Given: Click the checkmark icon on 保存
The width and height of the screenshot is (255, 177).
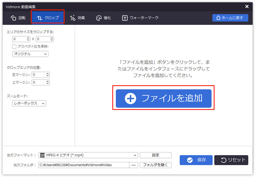Looking at the screenshot, I should [x=190, y=160].
